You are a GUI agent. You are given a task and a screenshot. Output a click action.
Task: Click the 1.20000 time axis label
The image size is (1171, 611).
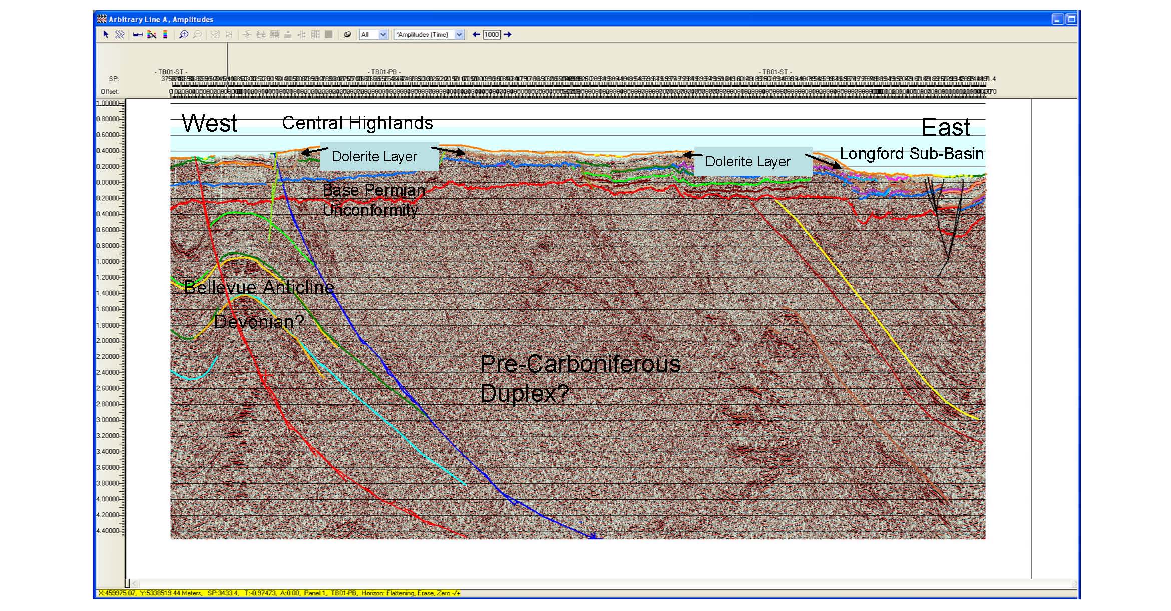pyautogui.click(x=108, y=277)
